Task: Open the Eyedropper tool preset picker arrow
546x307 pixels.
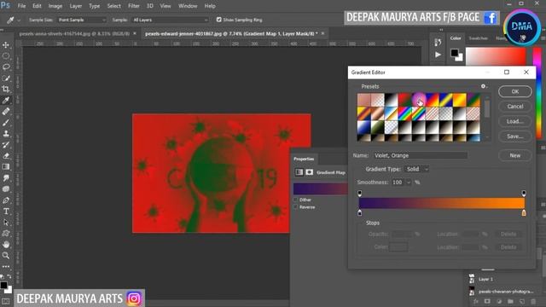Action: pyautogui.click(x=19, y=20)
